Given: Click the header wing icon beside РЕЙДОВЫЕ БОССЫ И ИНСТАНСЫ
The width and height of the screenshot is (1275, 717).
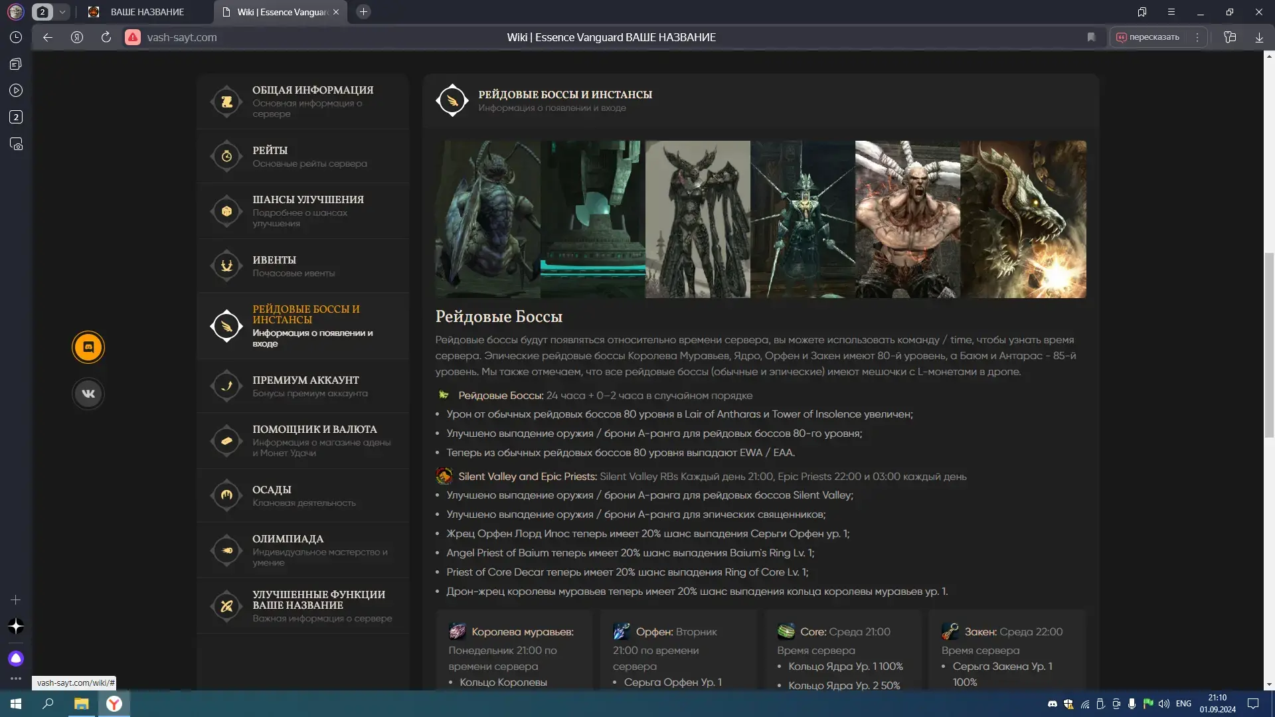Looking at the screenshot, I should tap(452, 100).
